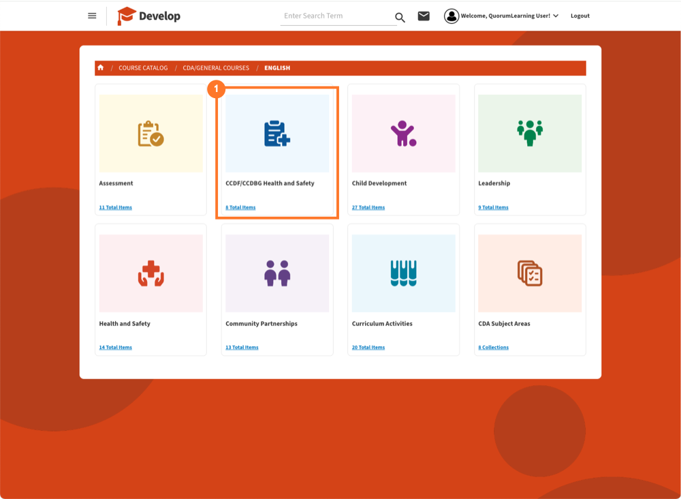
Task: Select the Assessment clipboard icon
Action: pos(151,134)
